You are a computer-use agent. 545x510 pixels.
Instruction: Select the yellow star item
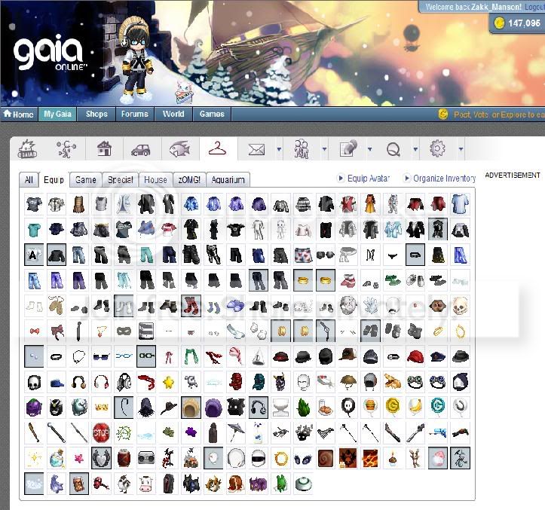coord(169,382)
